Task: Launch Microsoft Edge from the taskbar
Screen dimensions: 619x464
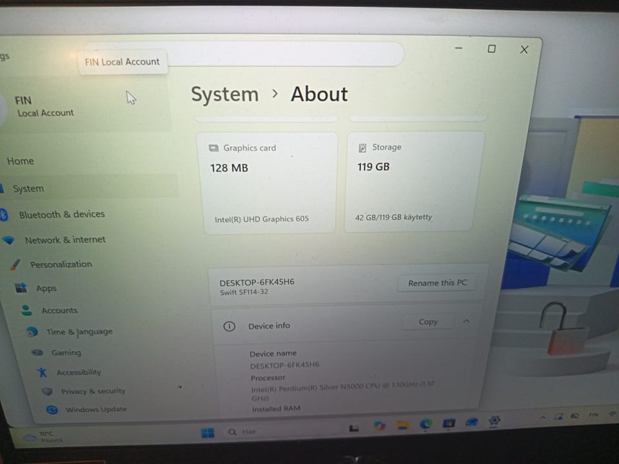Action: tap(426, 424)
